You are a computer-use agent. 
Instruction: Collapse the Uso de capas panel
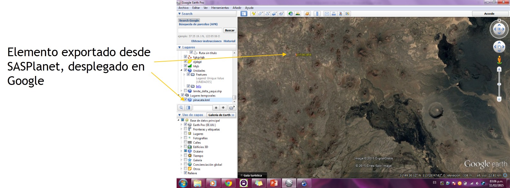(x=179, y=115)
